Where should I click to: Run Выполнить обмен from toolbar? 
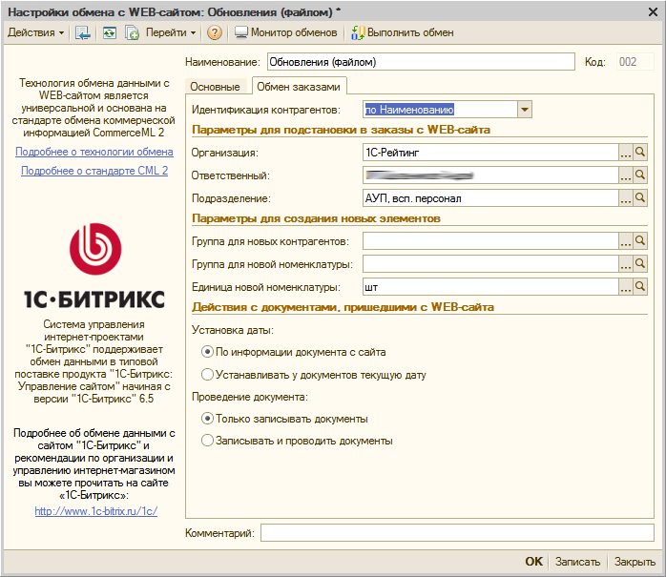[403, 32]
